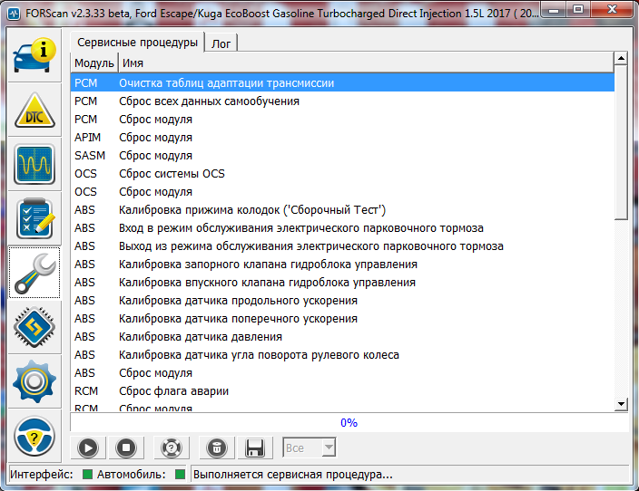Click the play button to run procedure
Viewport: 639px width, 491px height.
(88, 448)
